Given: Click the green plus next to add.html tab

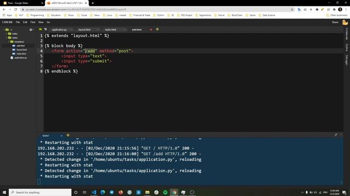Looking at the screenshot, I should pyautogui.click(x=157, y=29).
